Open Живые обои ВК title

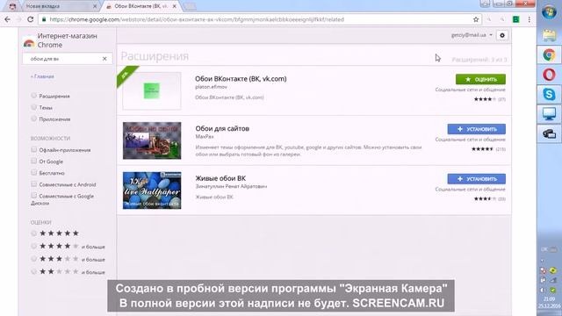click(220, 178)
